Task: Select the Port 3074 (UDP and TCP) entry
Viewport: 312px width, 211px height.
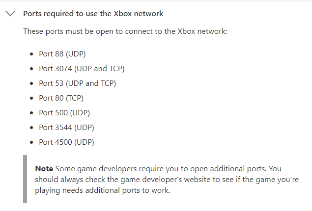Action: (78, 69)
